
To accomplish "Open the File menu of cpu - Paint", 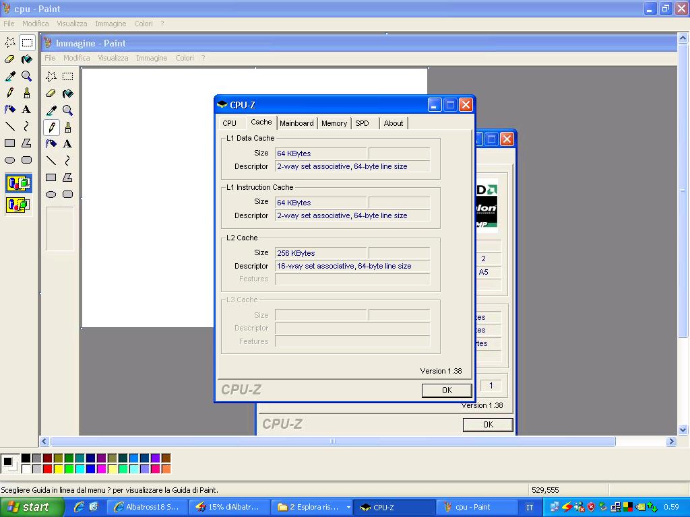I will (x=9, y=24).
